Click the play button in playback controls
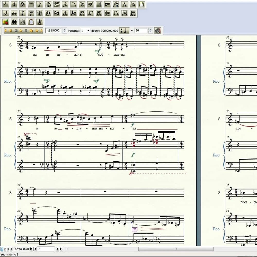Viewport: 257px width, 257px height. (x=21, y=31)
